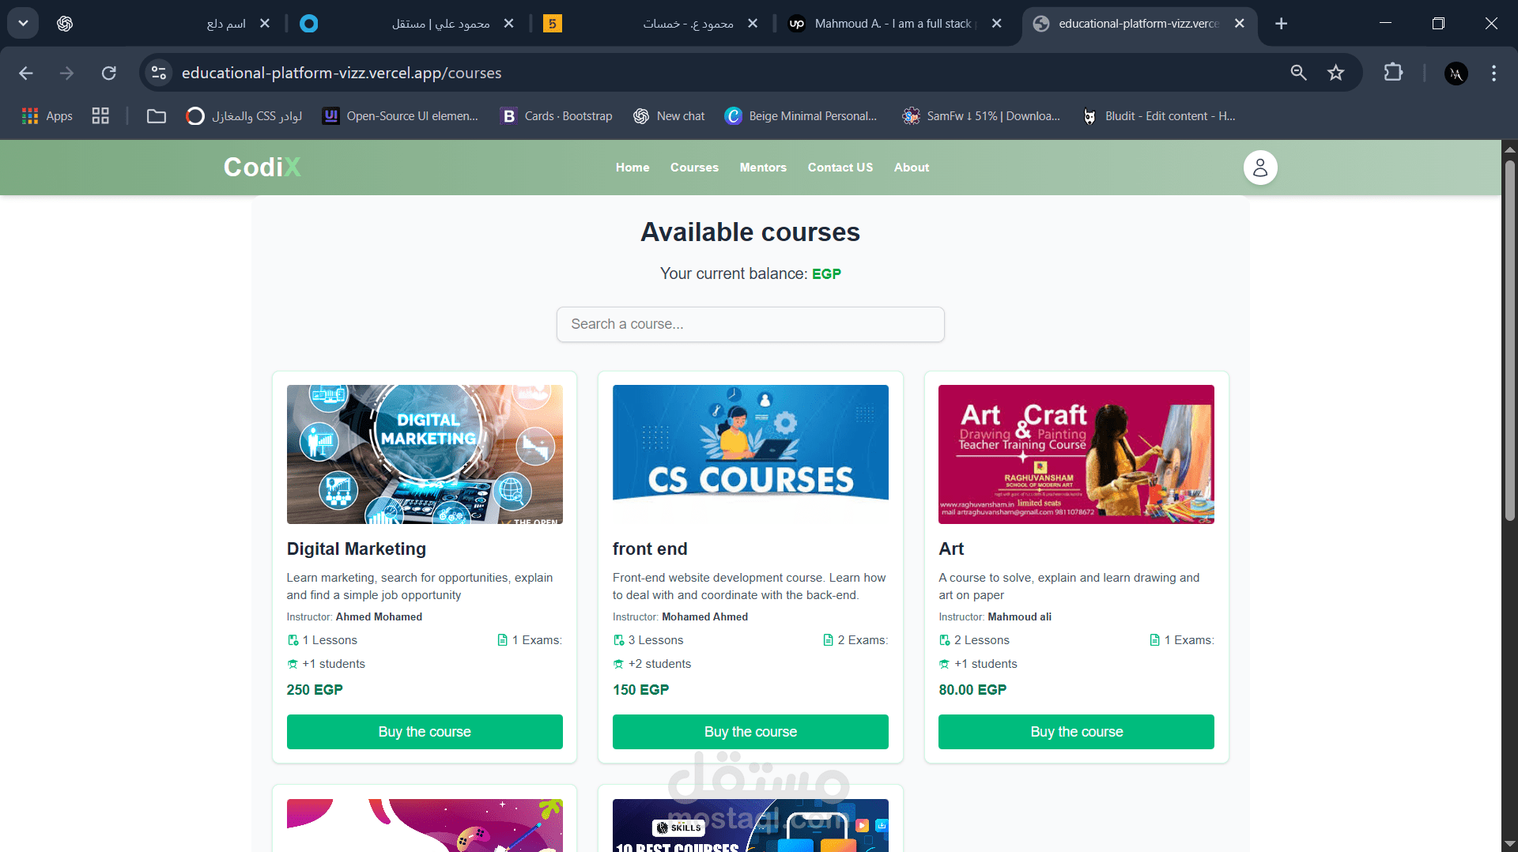
Task: Open the CS Courses thumbnail image
Action: pos(750,454)
